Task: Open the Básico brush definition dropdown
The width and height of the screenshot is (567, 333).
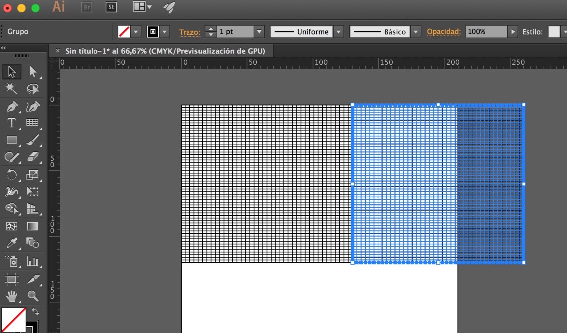Action: 416,31
